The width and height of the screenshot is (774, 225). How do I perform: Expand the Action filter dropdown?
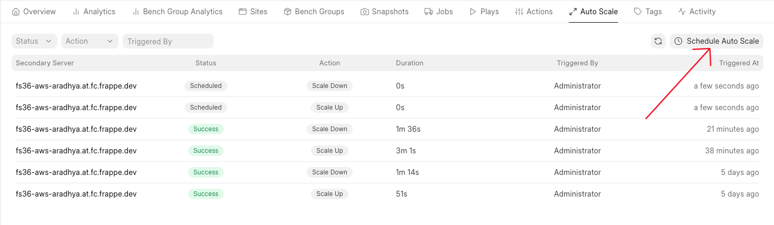tap(89, 41)
